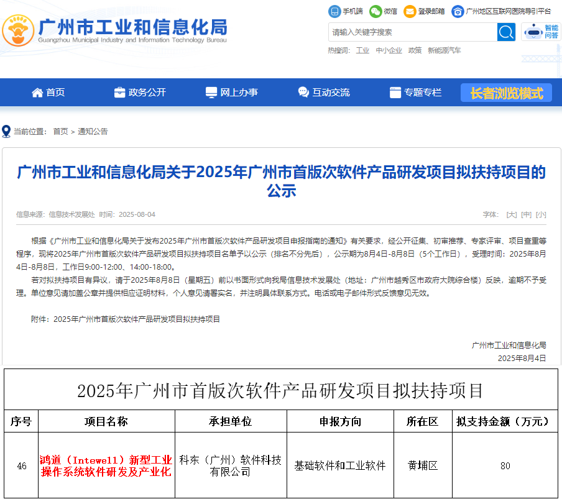The width and height of the screenshot is (562, 499).
Task: Click the 时间: 2025-08-04 publish date
Action: [x=127, y=214]
